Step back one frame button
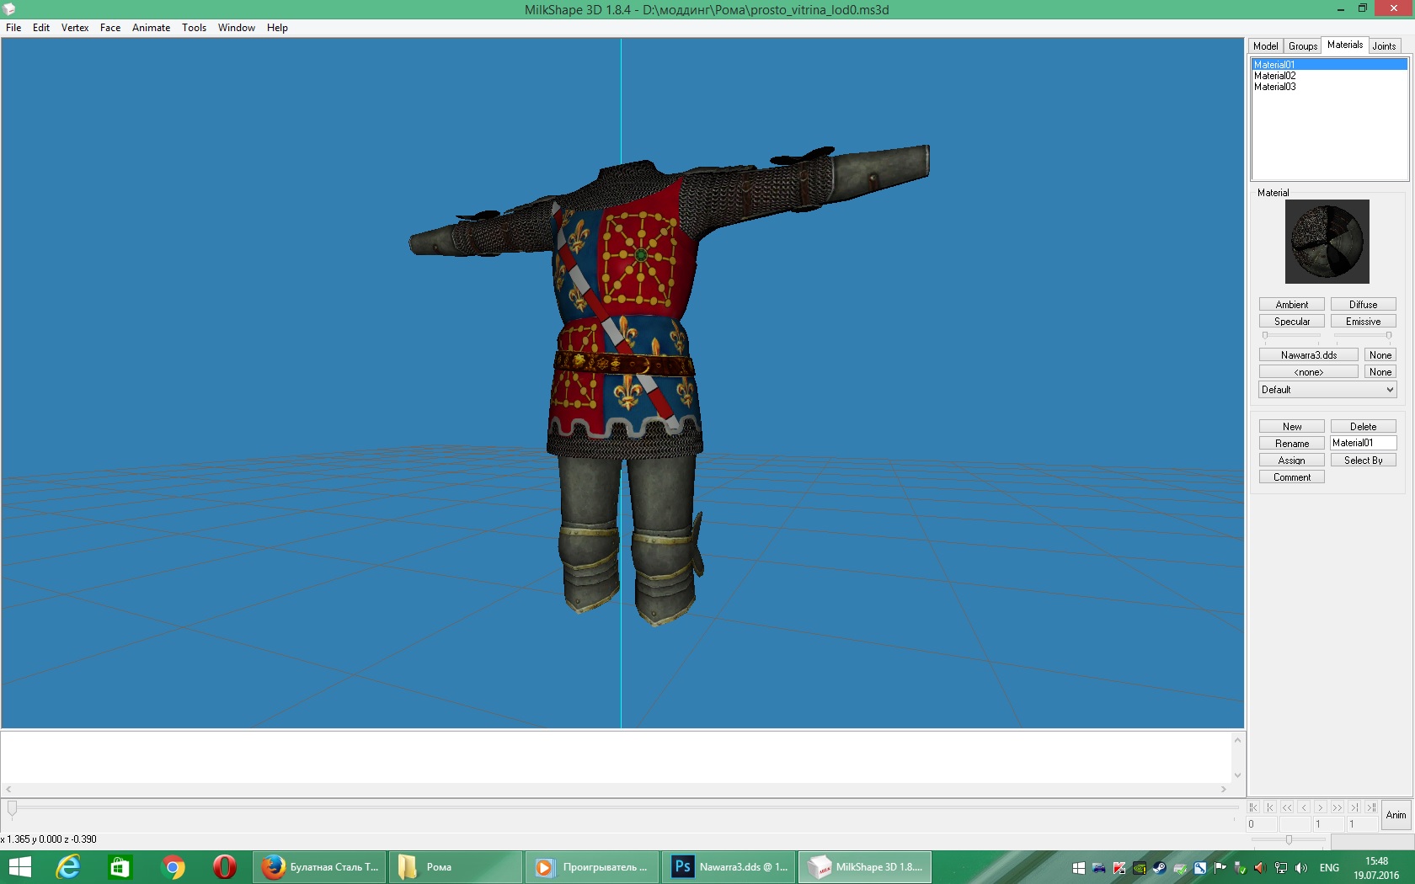This screenshot has height=884, width=1415. 1304,807
